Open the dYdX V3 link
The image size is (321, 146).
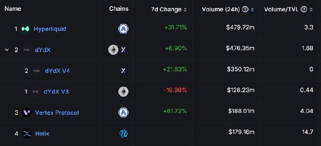(x=56, y=92)
